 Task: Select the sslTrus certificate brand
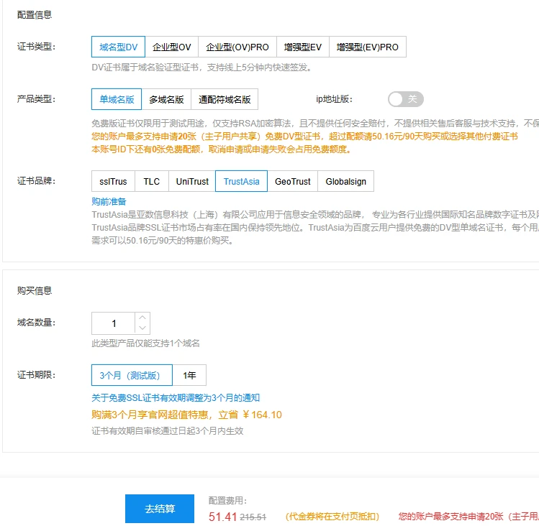point(113,181)
